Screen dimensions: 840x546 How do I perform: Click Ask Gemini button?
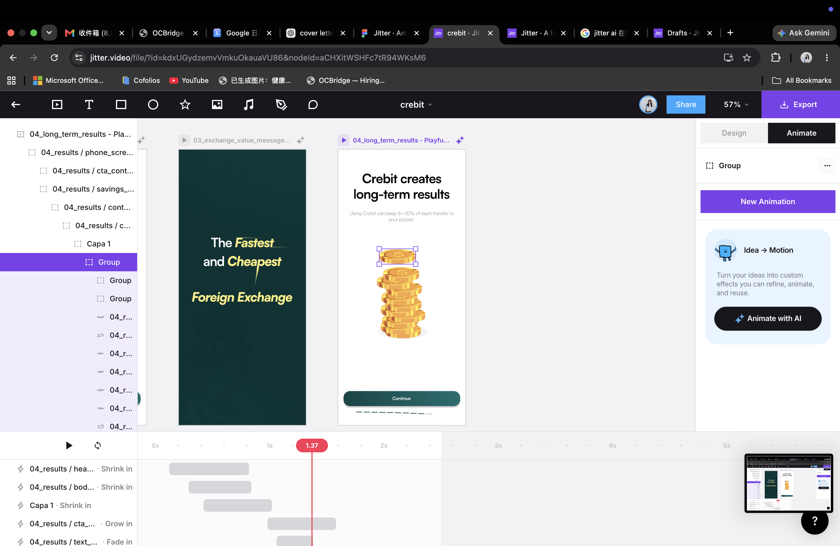[x=804, y=33]
